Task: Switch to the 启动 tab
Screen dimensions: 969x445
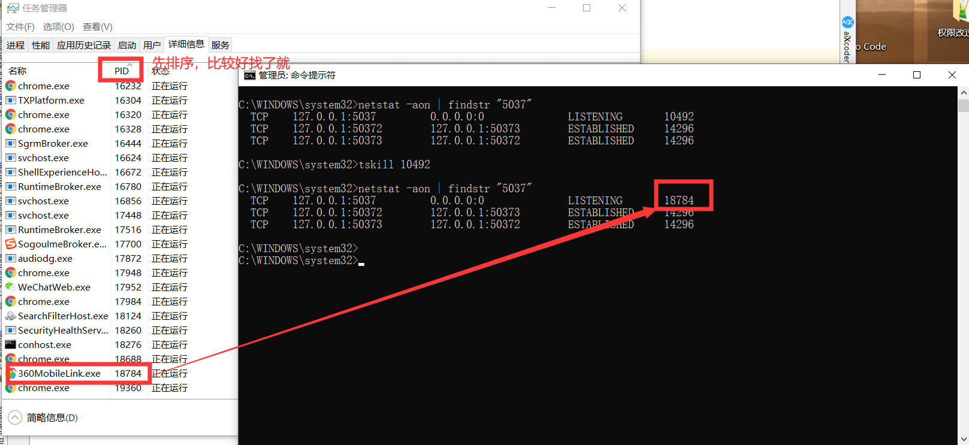Action: pos(127,45)
